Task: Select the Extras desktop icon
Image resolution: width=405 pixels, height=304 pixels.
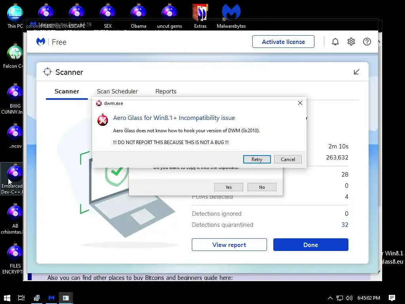Action: pyautogui.click(x=200, y=16)
